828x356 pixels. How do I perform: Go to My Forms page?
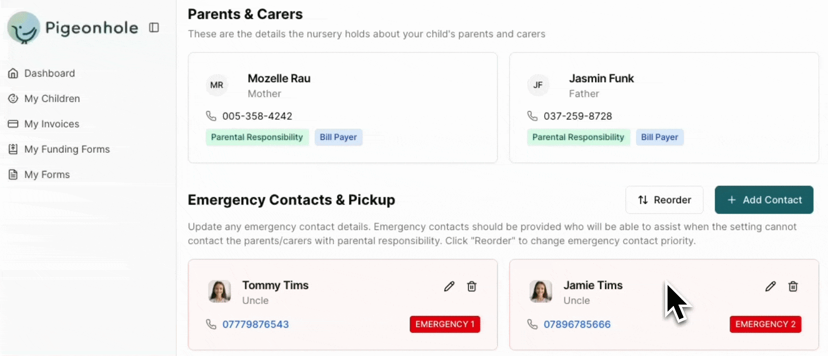(47, 175)
